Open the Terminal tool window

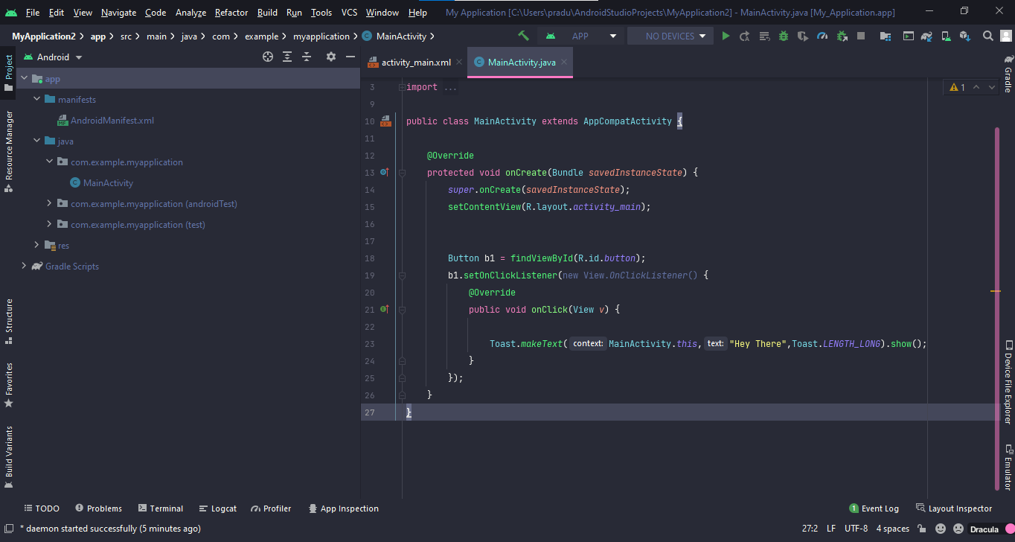[x=160, y=508]
